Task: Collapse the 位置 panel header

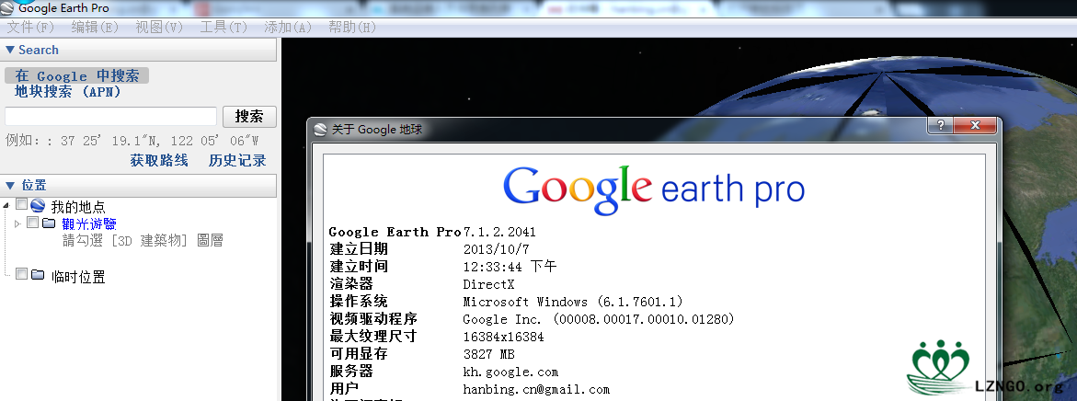Action: 138,186
